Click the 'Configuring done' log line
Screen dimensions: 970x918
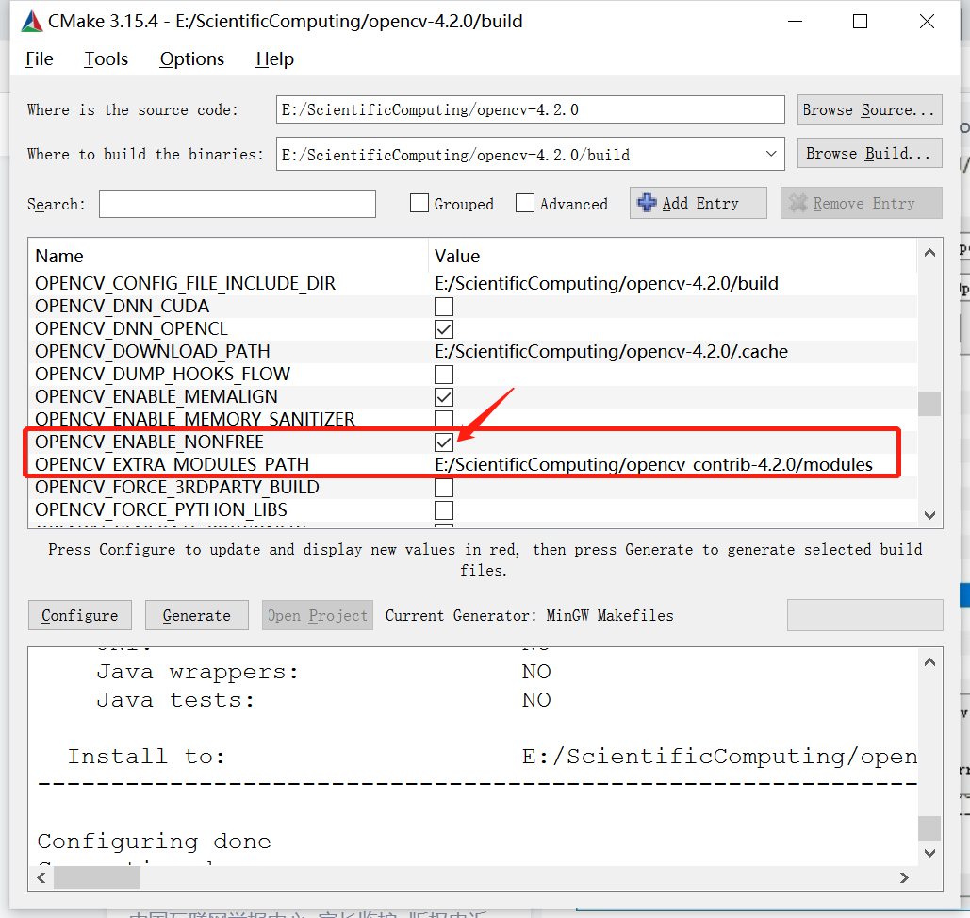[154, 842]
